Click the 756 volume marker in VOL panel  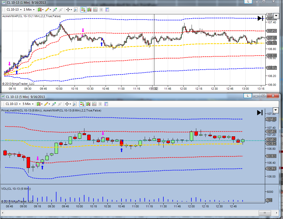point(269,200)
